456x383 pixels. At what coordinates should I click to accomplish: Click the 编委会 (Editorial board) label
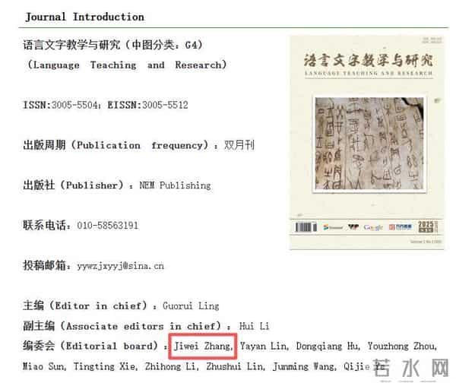pos(95,346)
